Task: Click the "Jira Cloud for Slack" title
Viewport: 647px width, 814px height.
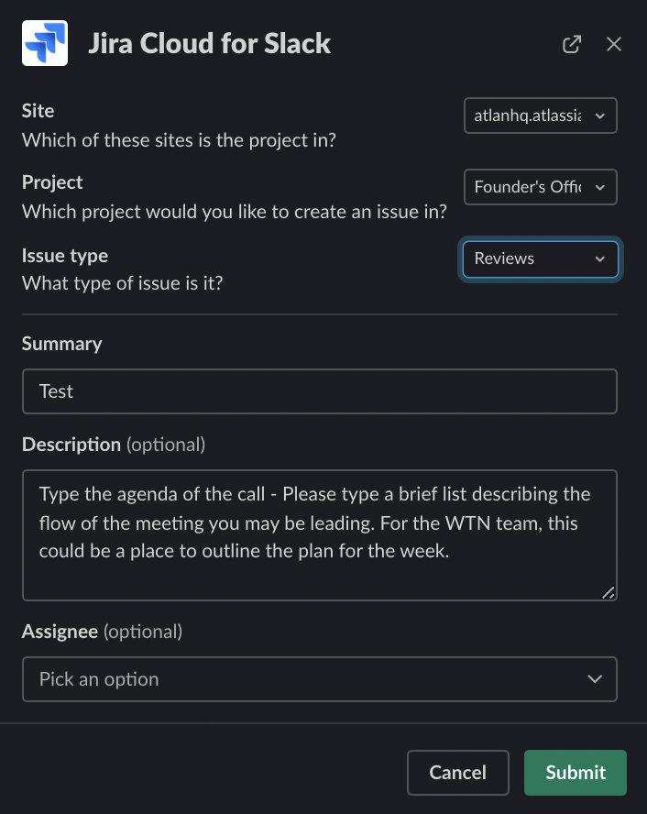Action: (x=209, y=44)
